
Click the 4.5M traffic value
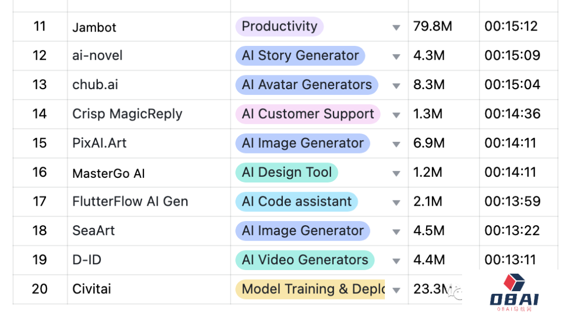429,231
